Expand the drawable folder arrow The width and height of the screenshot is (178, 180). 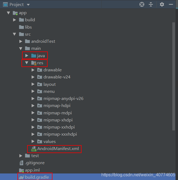[x=33, y=70]
